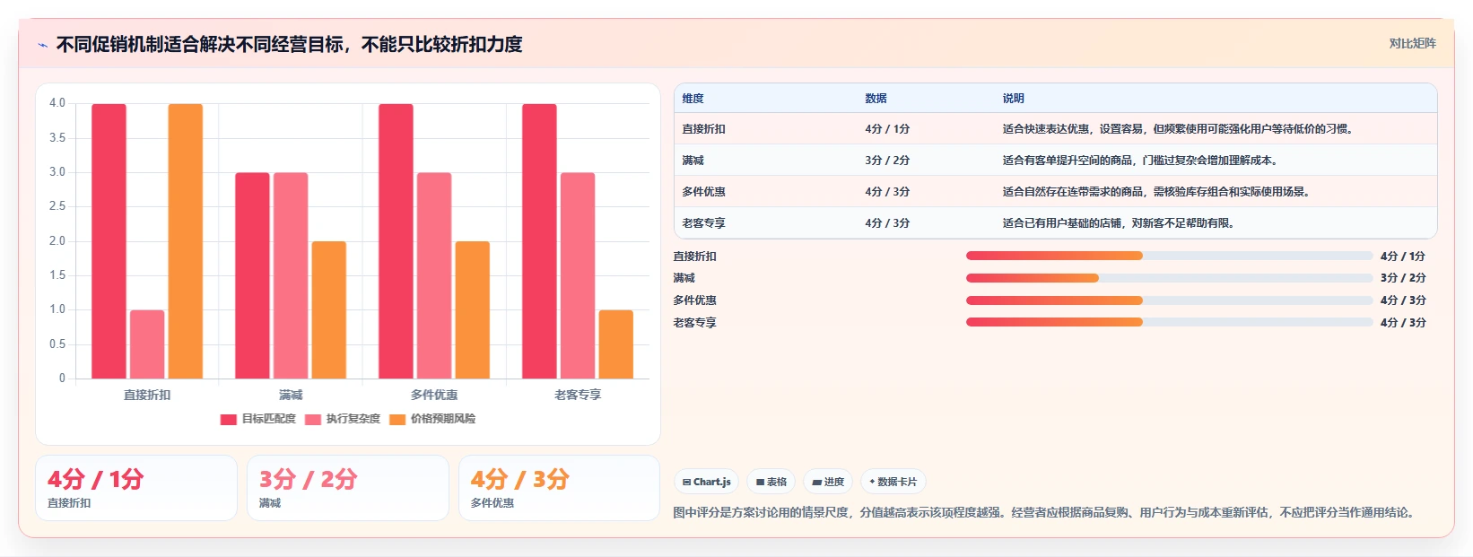The height and width of the screenshot is (557, 1473).
Task: Click the panel title about 促销机制
Action: 289,44
